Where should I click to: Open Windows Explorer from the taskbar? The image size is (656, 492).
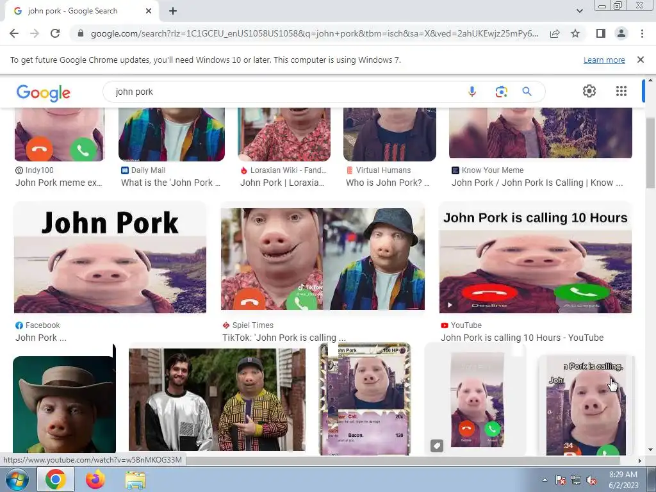point(136,479)
